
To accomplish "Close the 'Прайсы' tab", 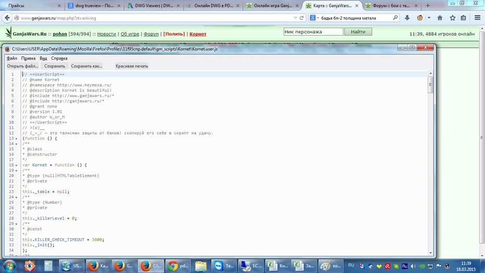I will 59,6.
